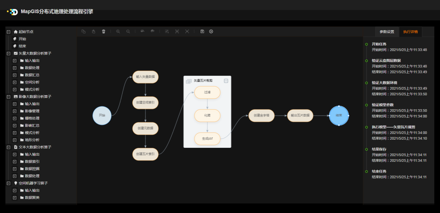Save the workflow with the floppy disk icon

[x=202, y=31]
